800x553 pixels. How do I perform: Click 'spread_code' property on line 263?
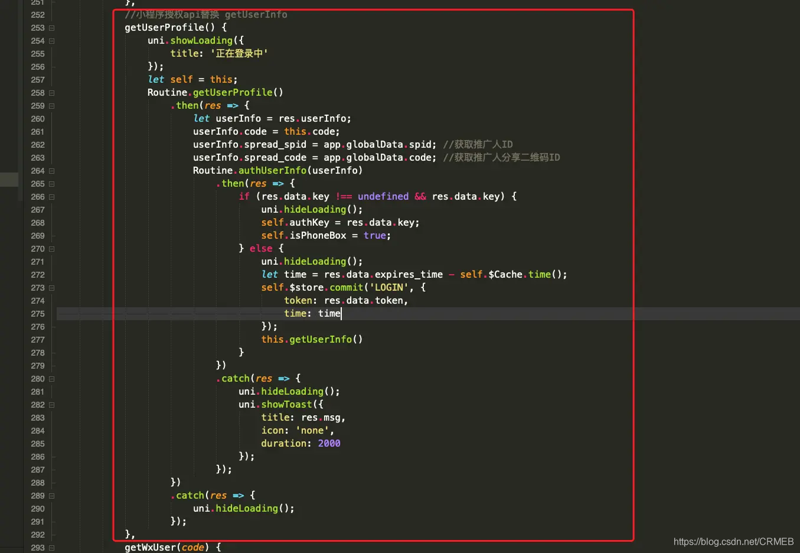pos(275,157)
